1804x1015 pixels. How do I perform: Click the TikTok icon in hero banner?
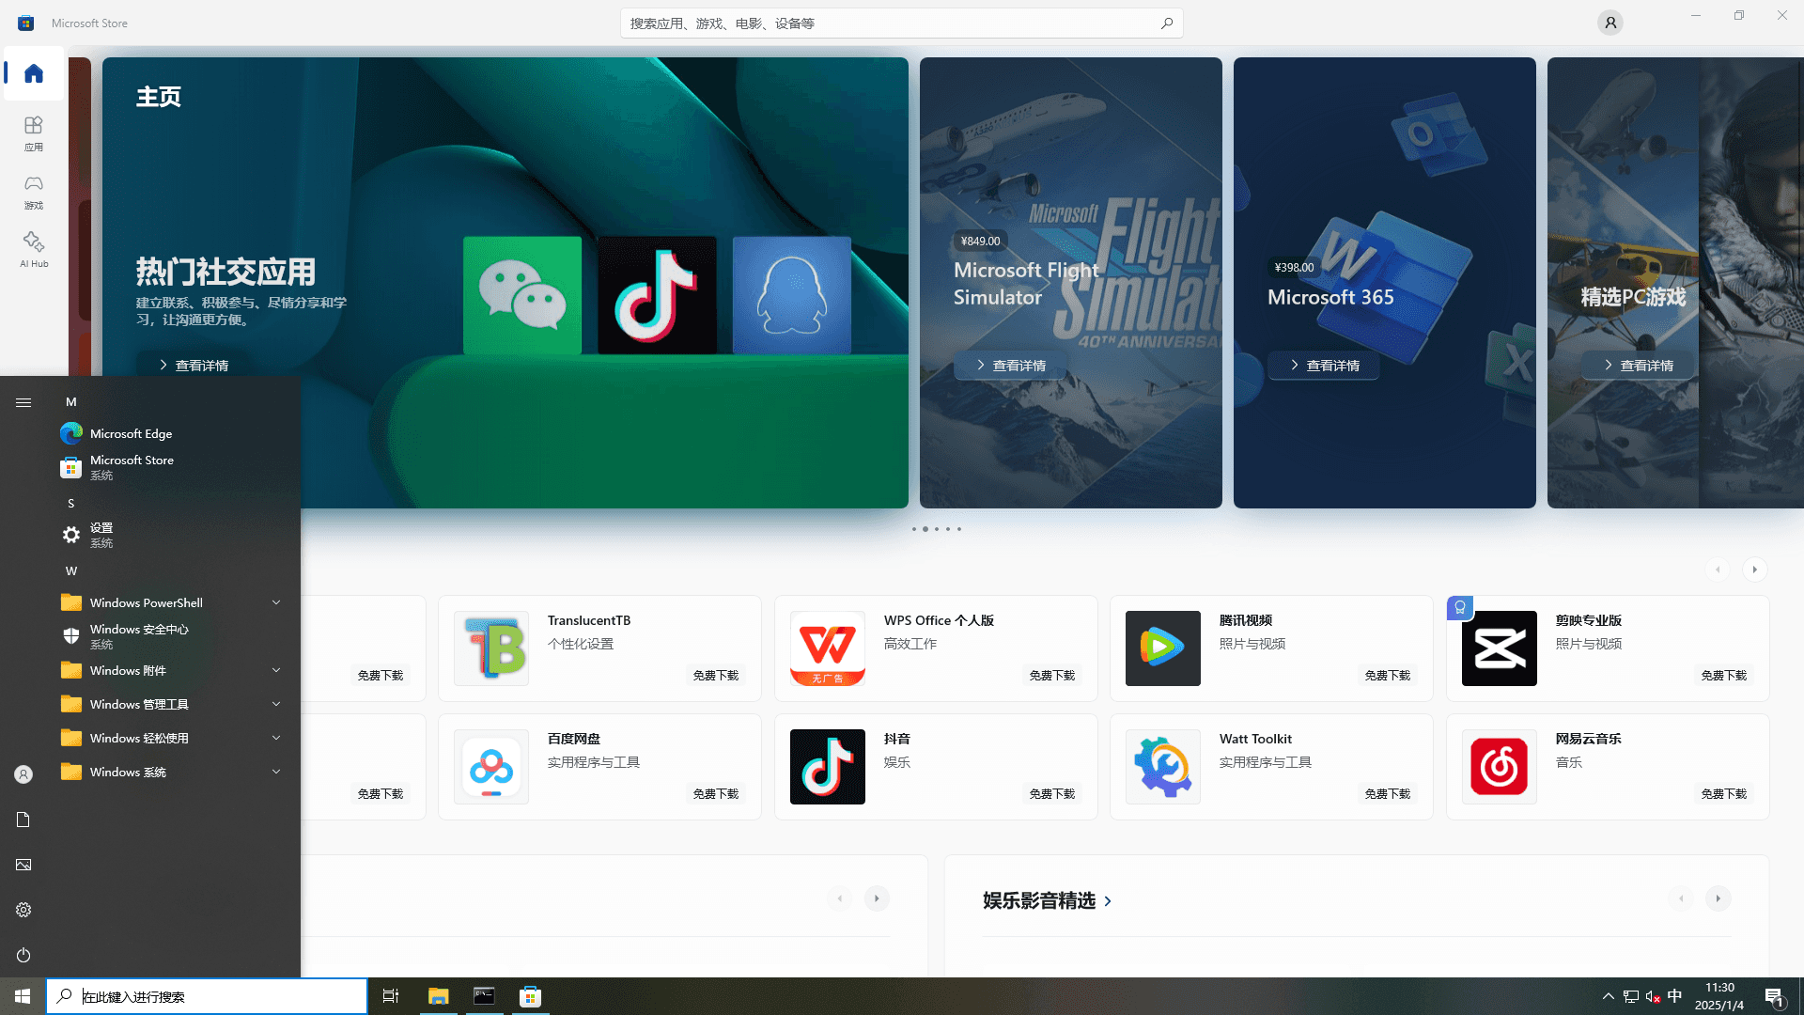click(x=657, y=295)
